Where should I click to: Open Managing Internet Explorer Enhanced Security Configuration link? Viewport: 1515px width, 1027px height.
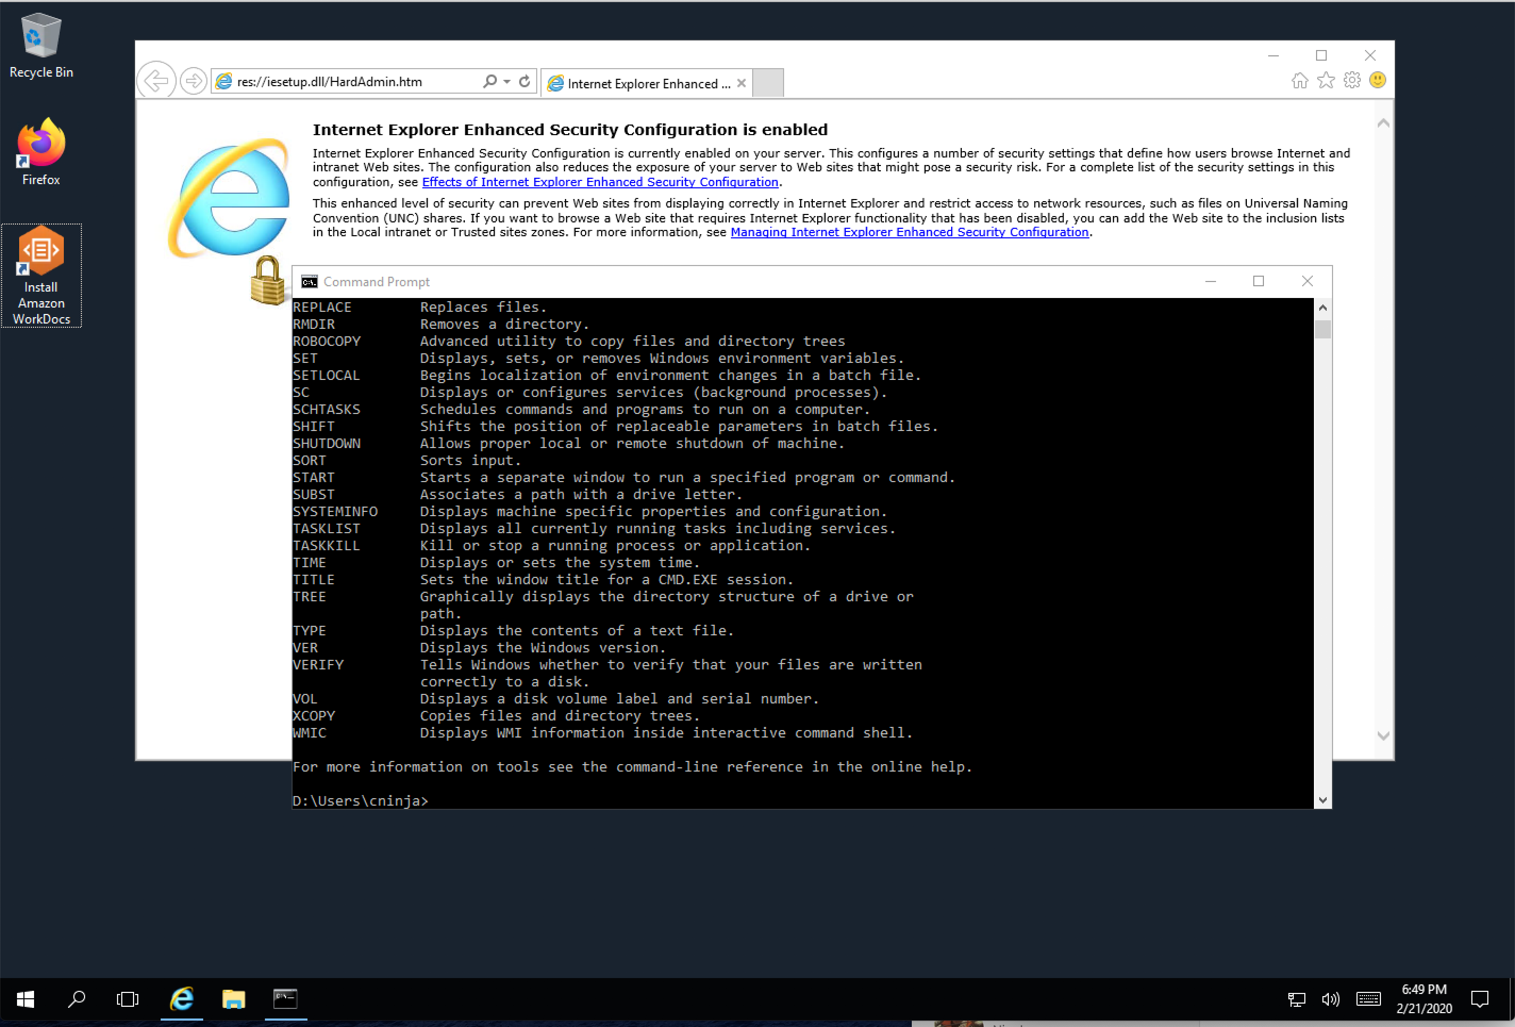[x=910, y=232]
